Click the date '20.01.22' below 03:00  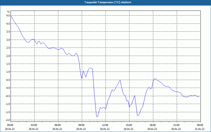33,129
